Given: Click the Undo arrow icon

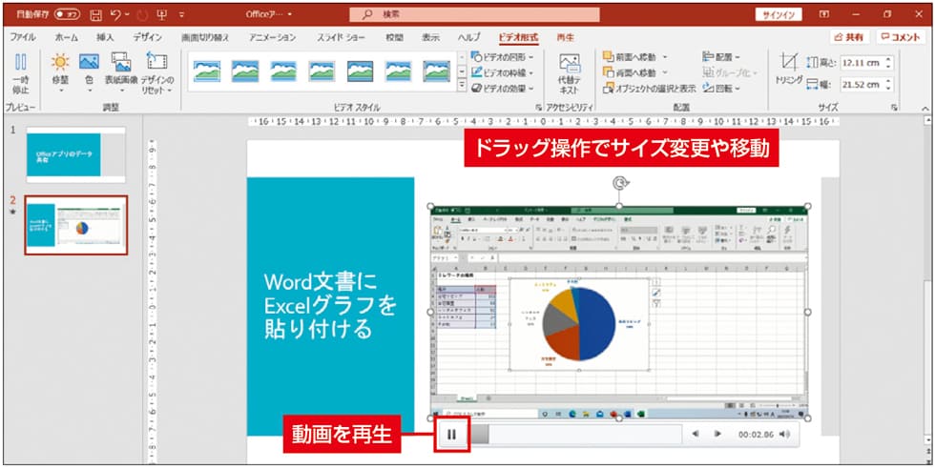Looking at the screenshot, I should pos(115,13).
